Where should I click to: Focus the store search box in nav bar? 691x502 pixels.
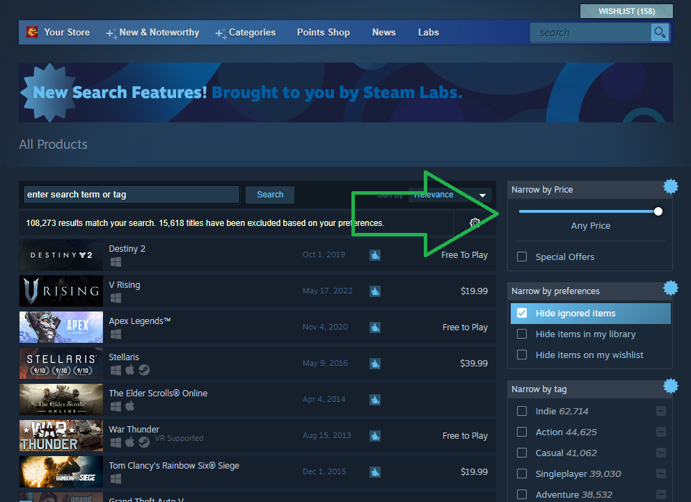tap(591, 33)
